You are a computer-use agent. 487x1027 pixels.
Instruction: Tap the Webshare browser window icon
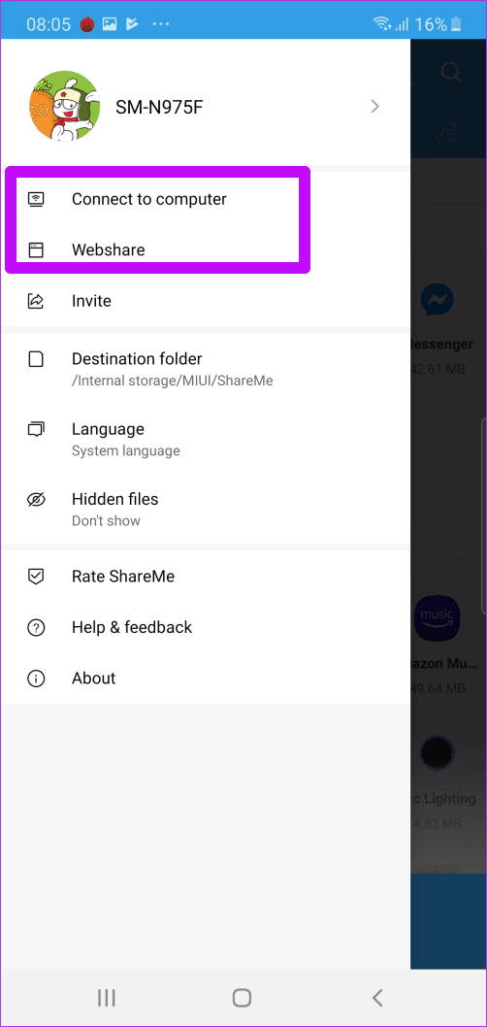36,249
